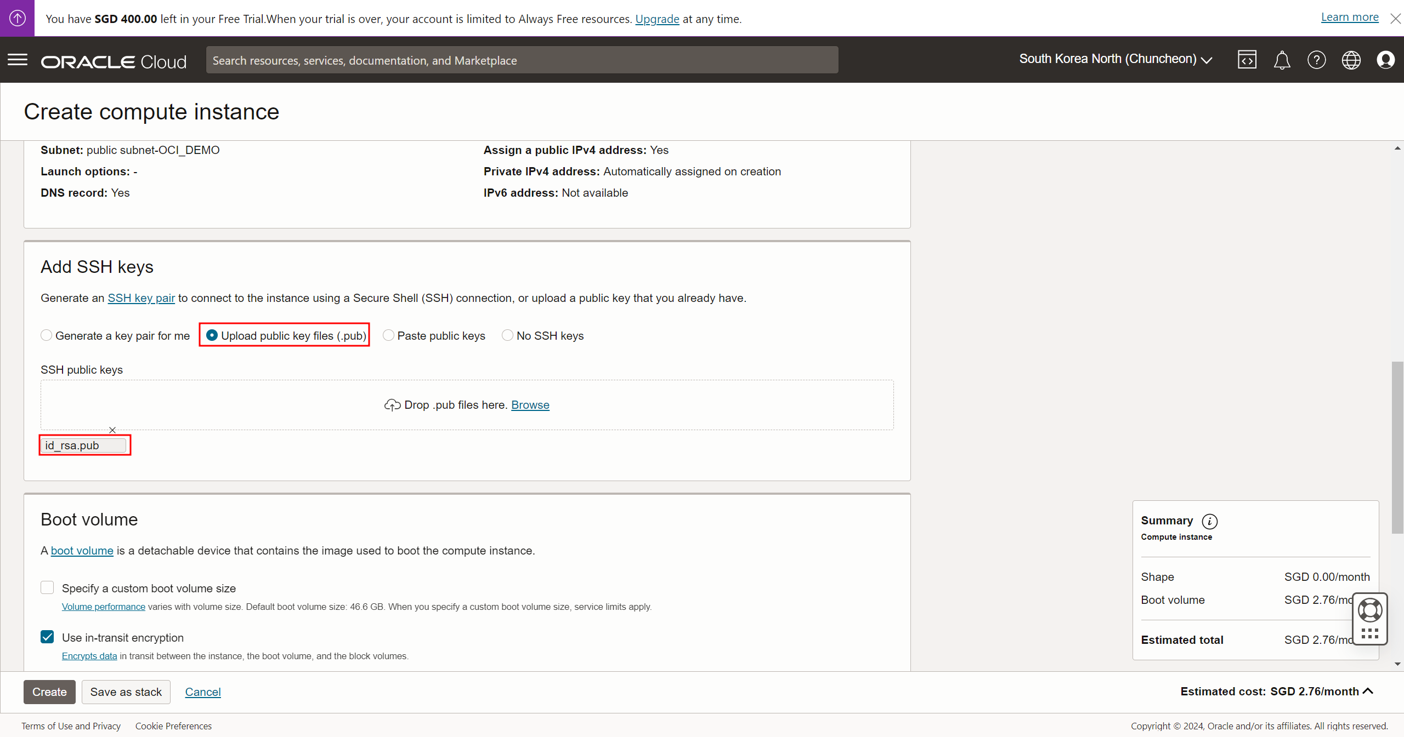The width and height of the screenshot is (1404, 737).
Task: Click the Save as stack button
Action: pos(126,692)
